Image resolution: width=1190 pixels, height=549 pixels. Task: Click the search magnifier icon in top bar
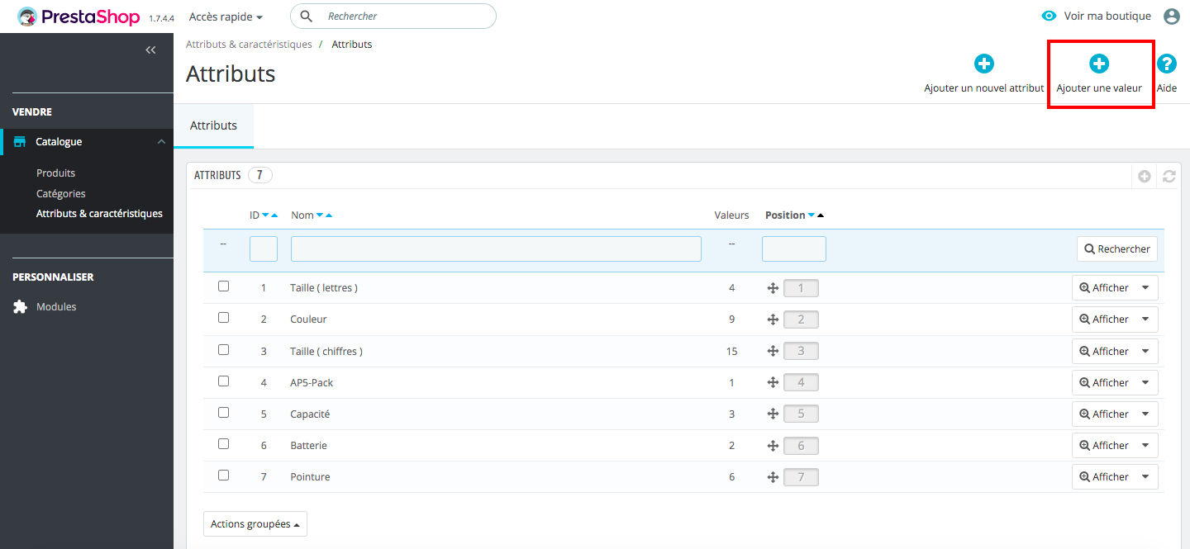[307, 17]
